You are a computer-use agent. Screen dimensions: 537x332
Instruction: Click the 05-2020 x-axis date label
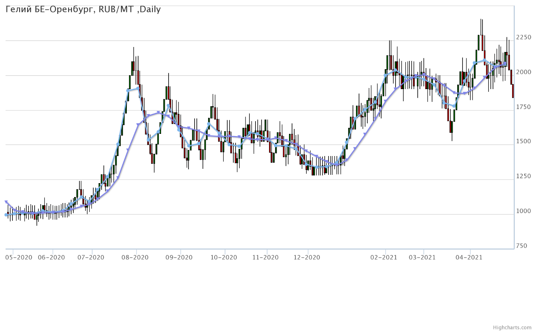pyautogui.click(x=19, y=258)
